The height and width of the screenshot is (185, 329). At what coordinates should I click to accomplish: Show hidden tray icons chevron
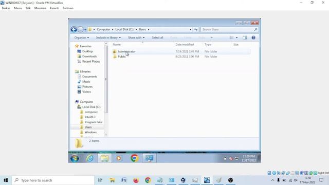pos(272,180)
